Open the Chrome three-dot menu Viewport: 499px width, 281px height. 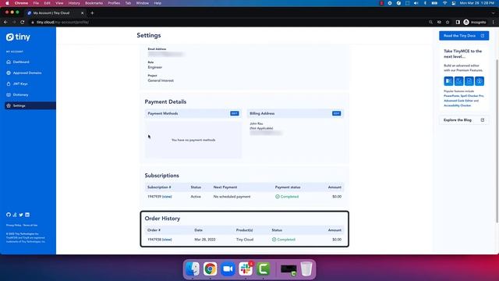coord(494,22)
